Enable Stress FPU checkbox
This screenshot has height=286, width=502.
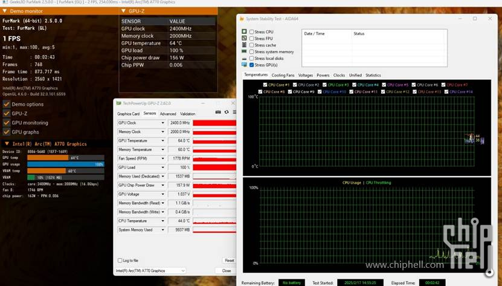[x=252, y=39]
